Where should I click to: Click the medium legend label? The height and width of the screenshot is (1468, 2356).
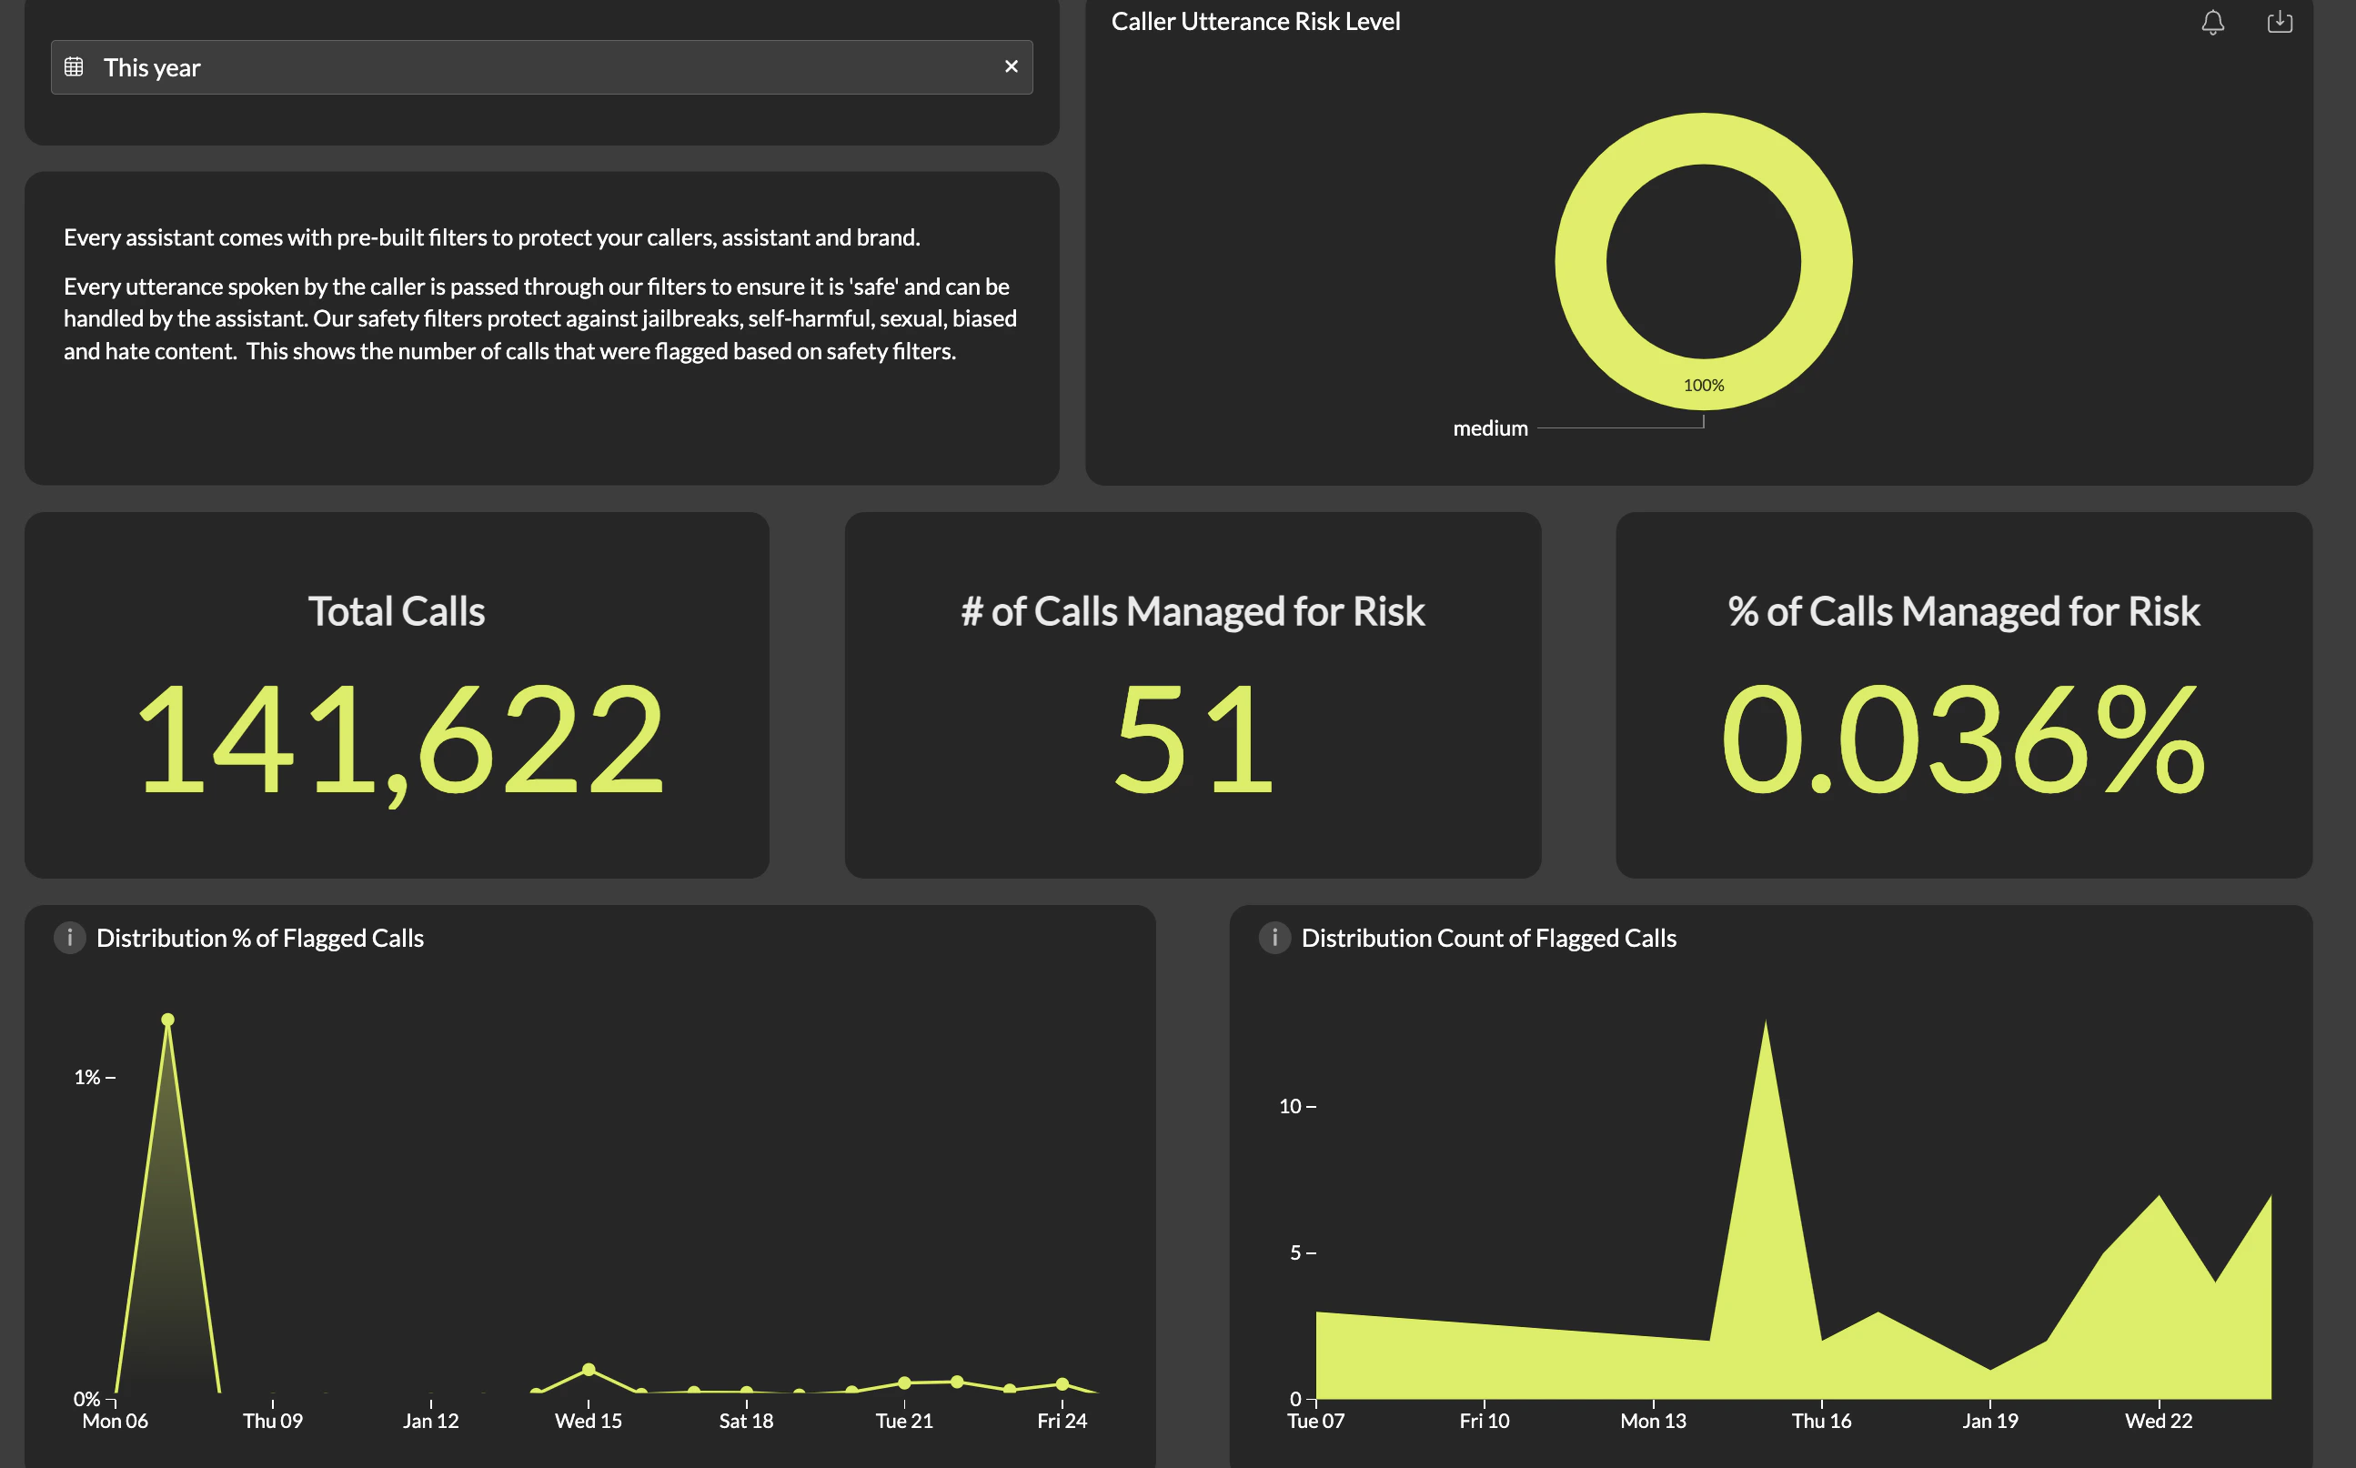click(1489, 427)
